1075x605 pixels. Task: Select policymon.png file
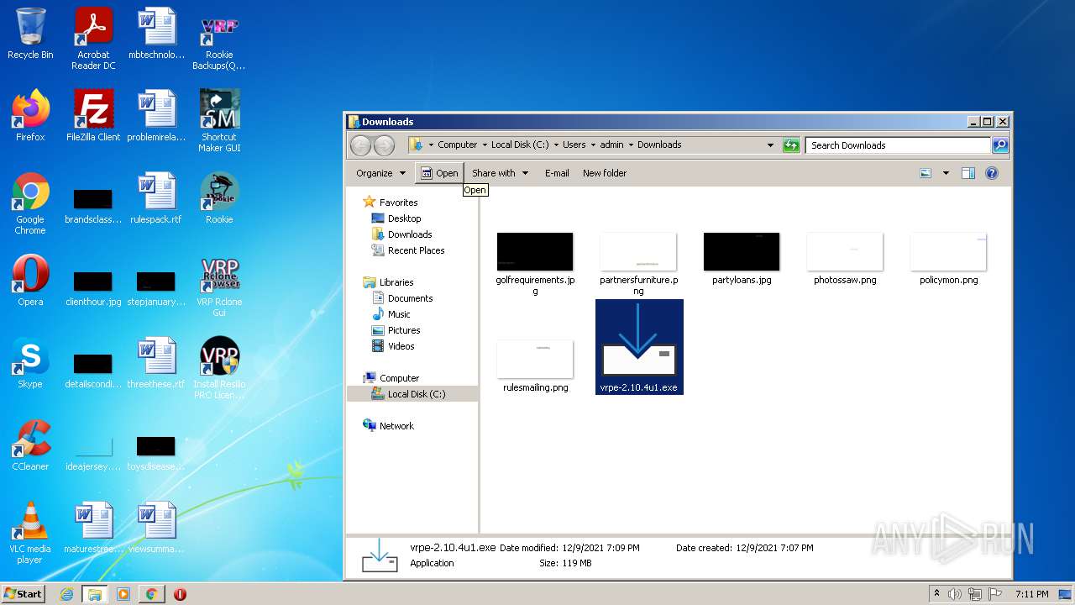tap(948, 258)
